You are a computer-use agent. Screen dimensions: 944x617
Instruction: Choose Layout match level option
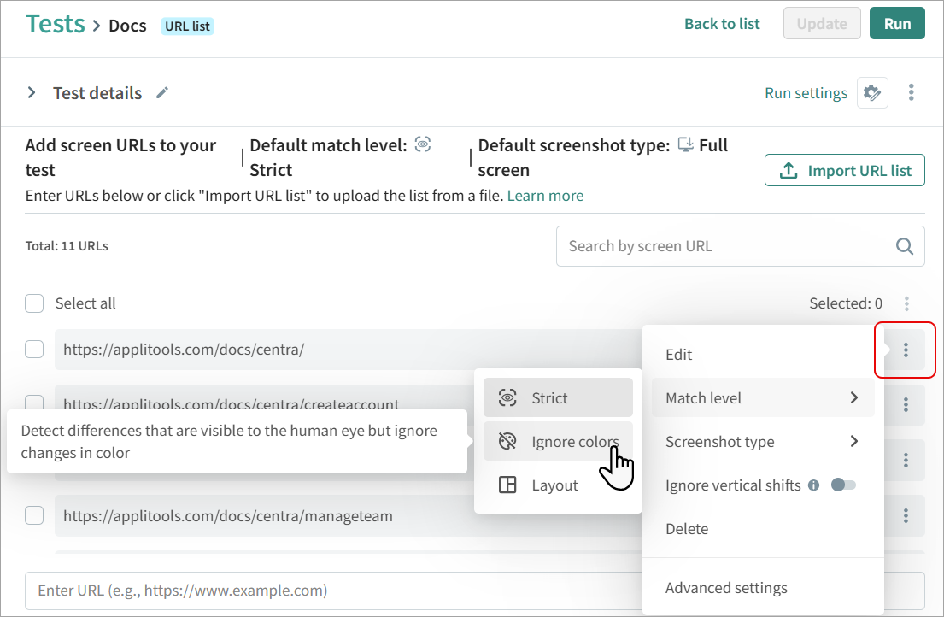click(555, 485)
